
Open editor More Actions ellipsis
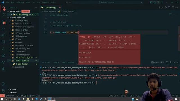(177, 8)
